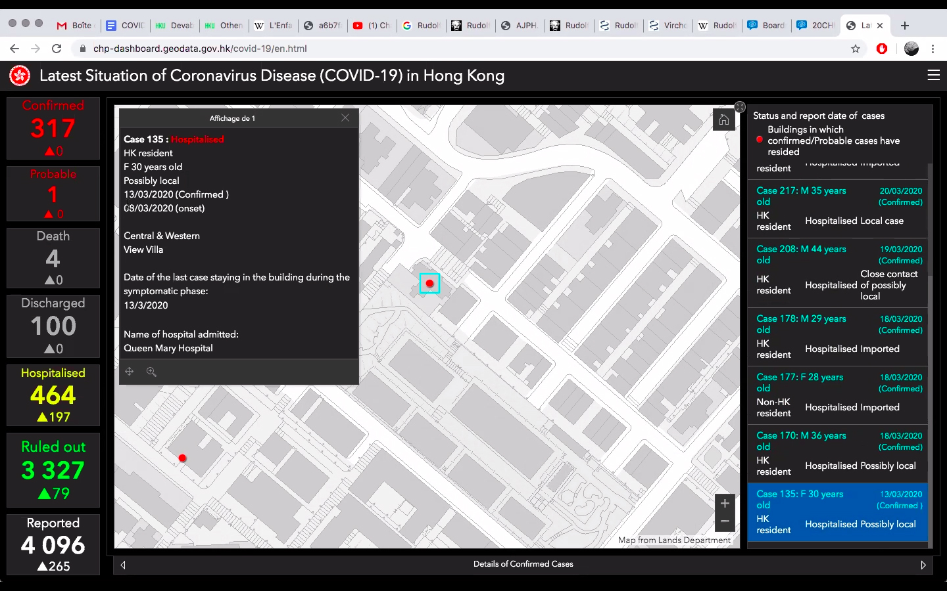Reload the COVID-19 dashboard page

[x=57, y=48]
